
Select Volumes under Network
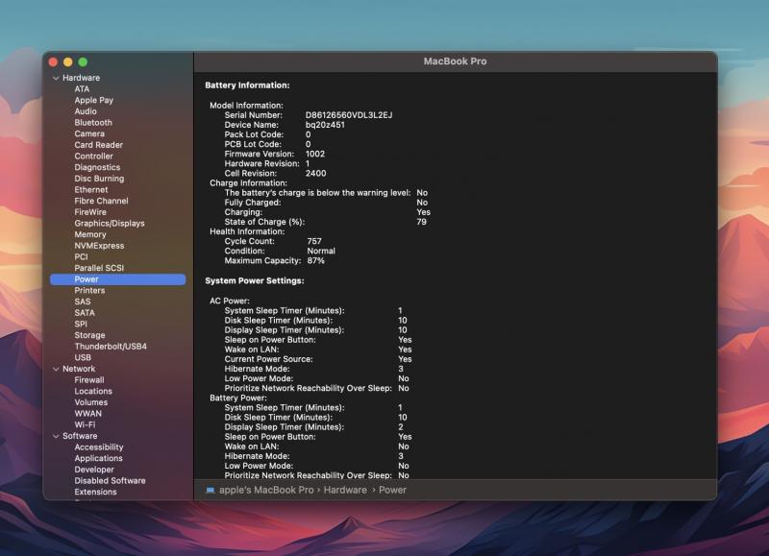(x=90, y=402)
